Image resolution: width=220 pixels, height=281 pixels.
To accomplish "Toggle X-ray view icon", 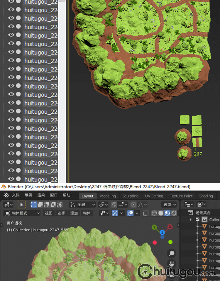I will (146, 213).
